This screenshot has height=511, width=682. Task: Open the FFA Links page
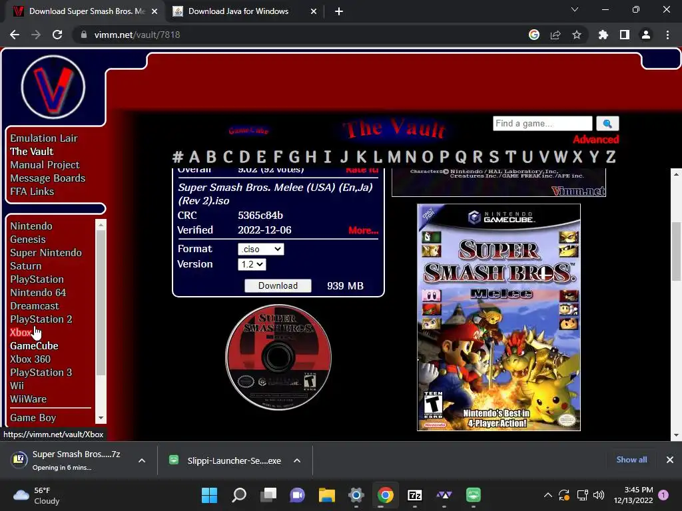point(32,192)
